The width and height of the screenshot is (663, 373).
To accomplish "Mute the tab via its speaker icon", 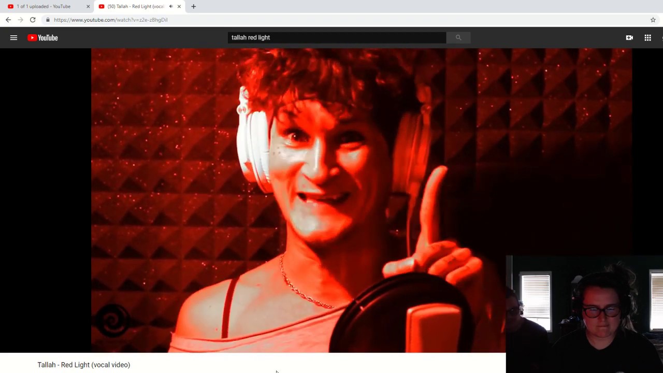I will point(171,6).
